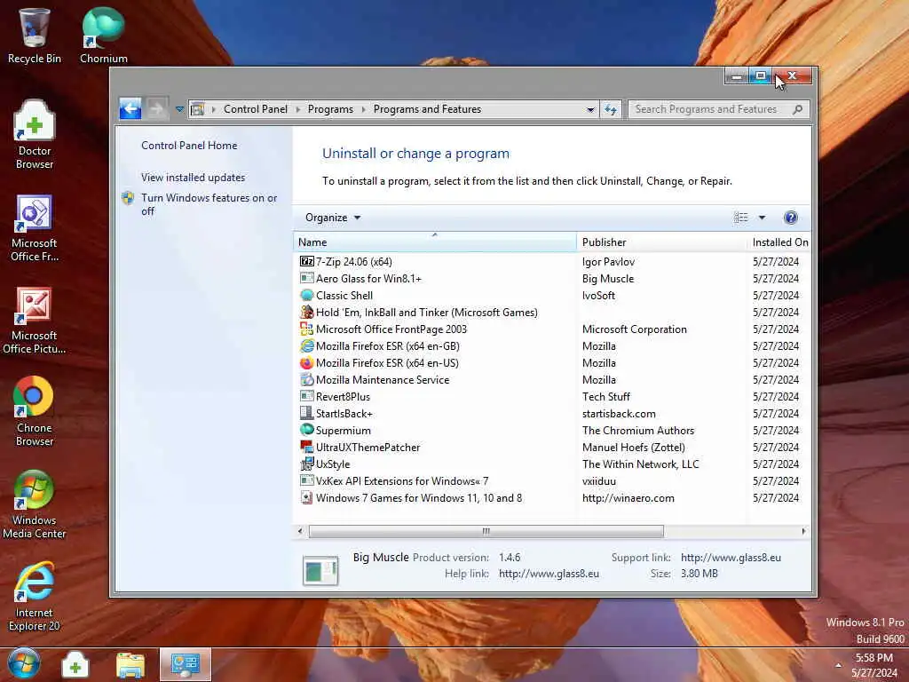This screenshot has height=682, width=909.
Task: Click the FrontPage 2003 program icon
Action: (x=306, y=329)
